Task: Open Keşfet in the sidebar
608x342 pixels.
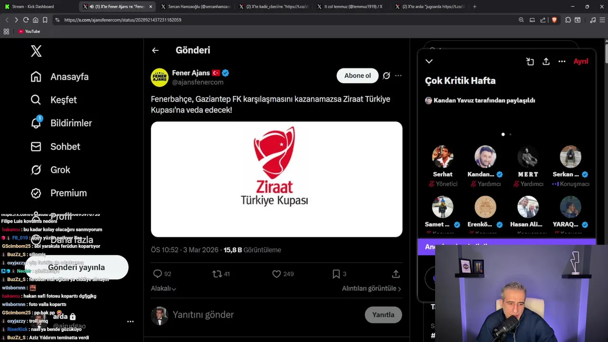Action: click(x=54, y=100)
